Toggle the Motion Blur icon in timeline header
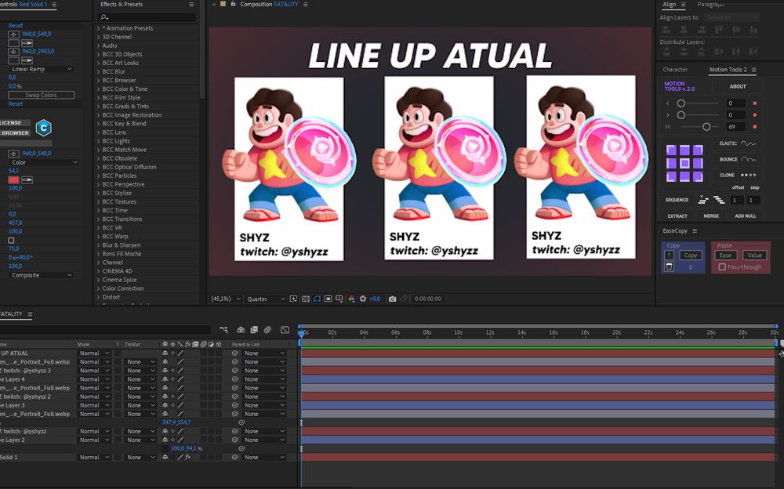This screenshot has width=784, height=489. (267, 330)
